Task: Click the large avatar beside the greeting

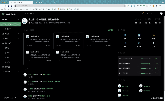Action: point(24,21)
